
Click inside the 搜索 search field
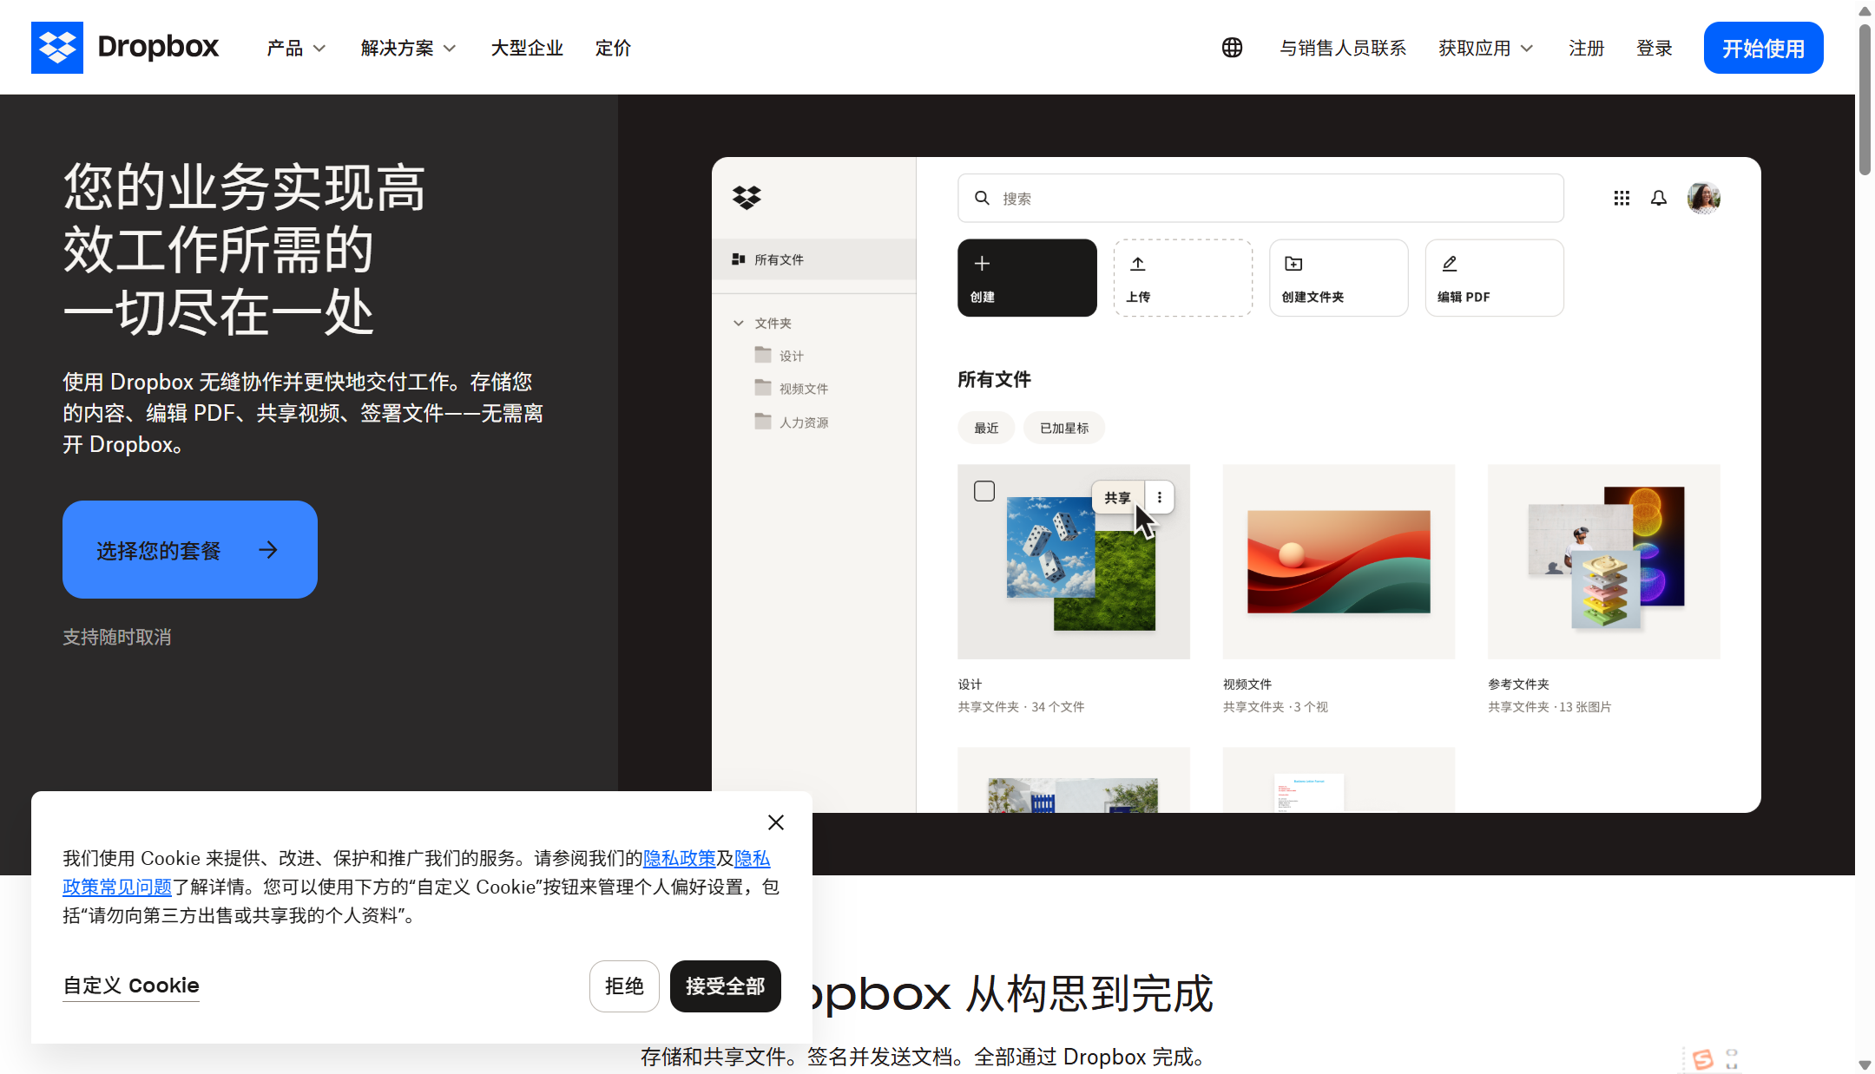1260,198
